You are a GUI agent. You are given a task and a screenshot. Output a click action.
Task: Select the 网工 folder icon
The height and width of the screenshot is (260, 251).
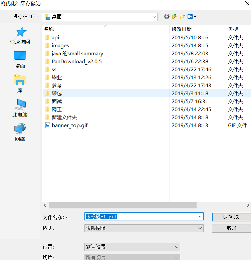point(47,109)
